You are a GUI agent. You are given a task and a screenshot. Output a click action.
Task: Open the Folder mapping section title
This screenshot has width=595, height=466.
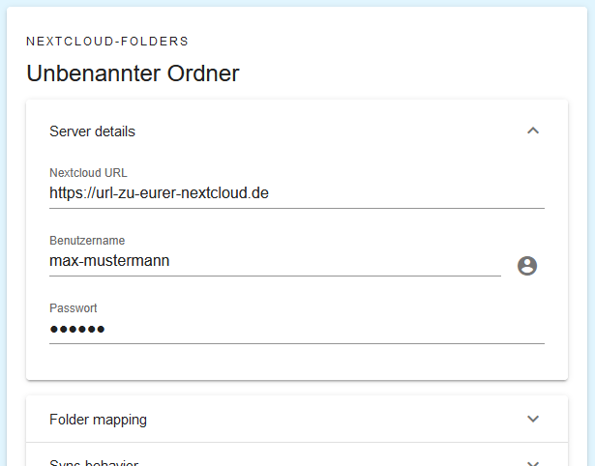point(98,420)
